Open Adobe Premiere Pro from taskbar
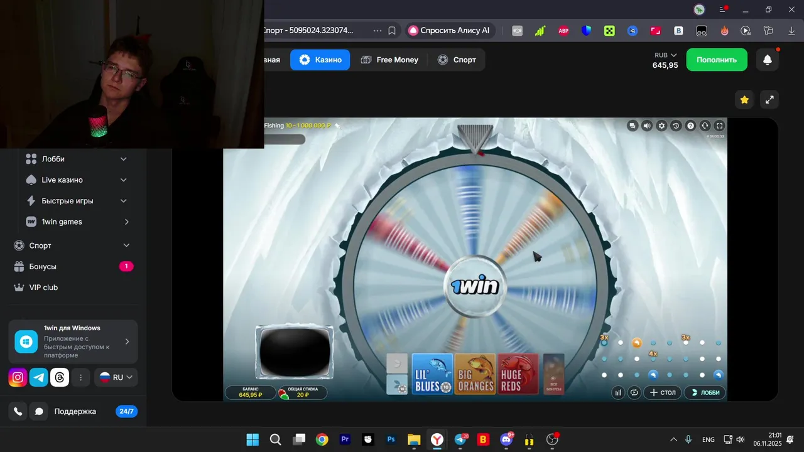This screenshot has width=804, height=452. click(x=345, y=439)
